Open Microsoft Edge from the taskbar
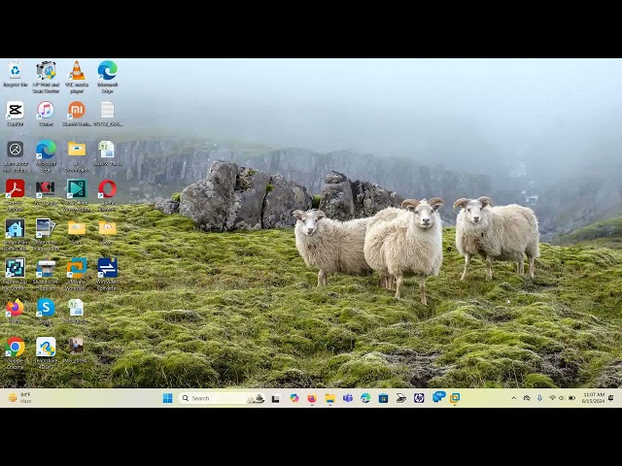This screenshot has width=622, height=466. [365, 398]
